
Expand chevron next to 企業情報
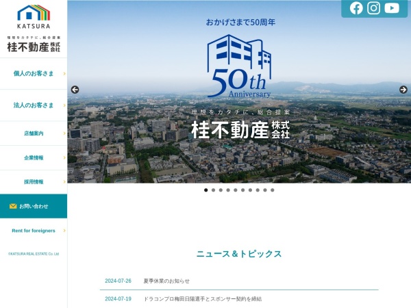[x=64, y=157]
